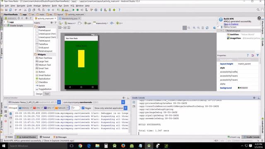Open the MainActivity association dropdown

click(101, 23)
